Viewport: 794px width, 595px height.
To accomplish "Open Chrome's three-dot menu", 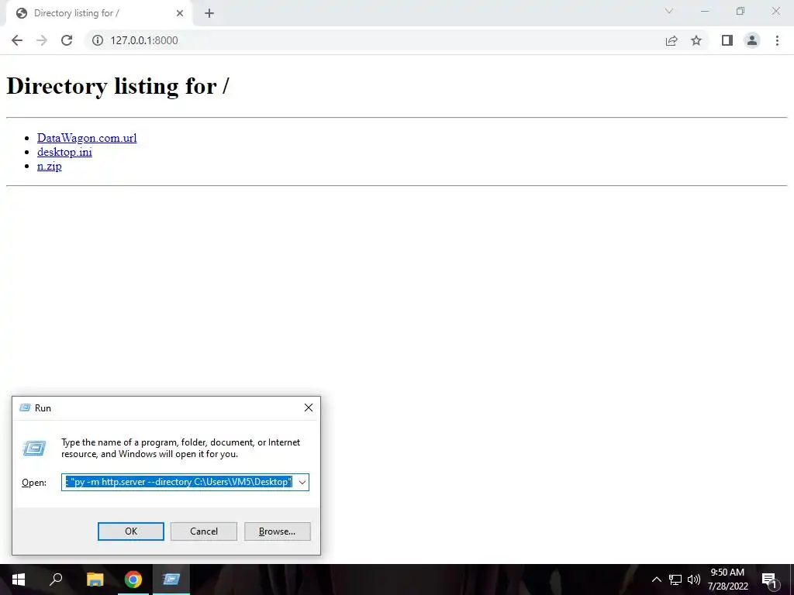I will point(777,40).
